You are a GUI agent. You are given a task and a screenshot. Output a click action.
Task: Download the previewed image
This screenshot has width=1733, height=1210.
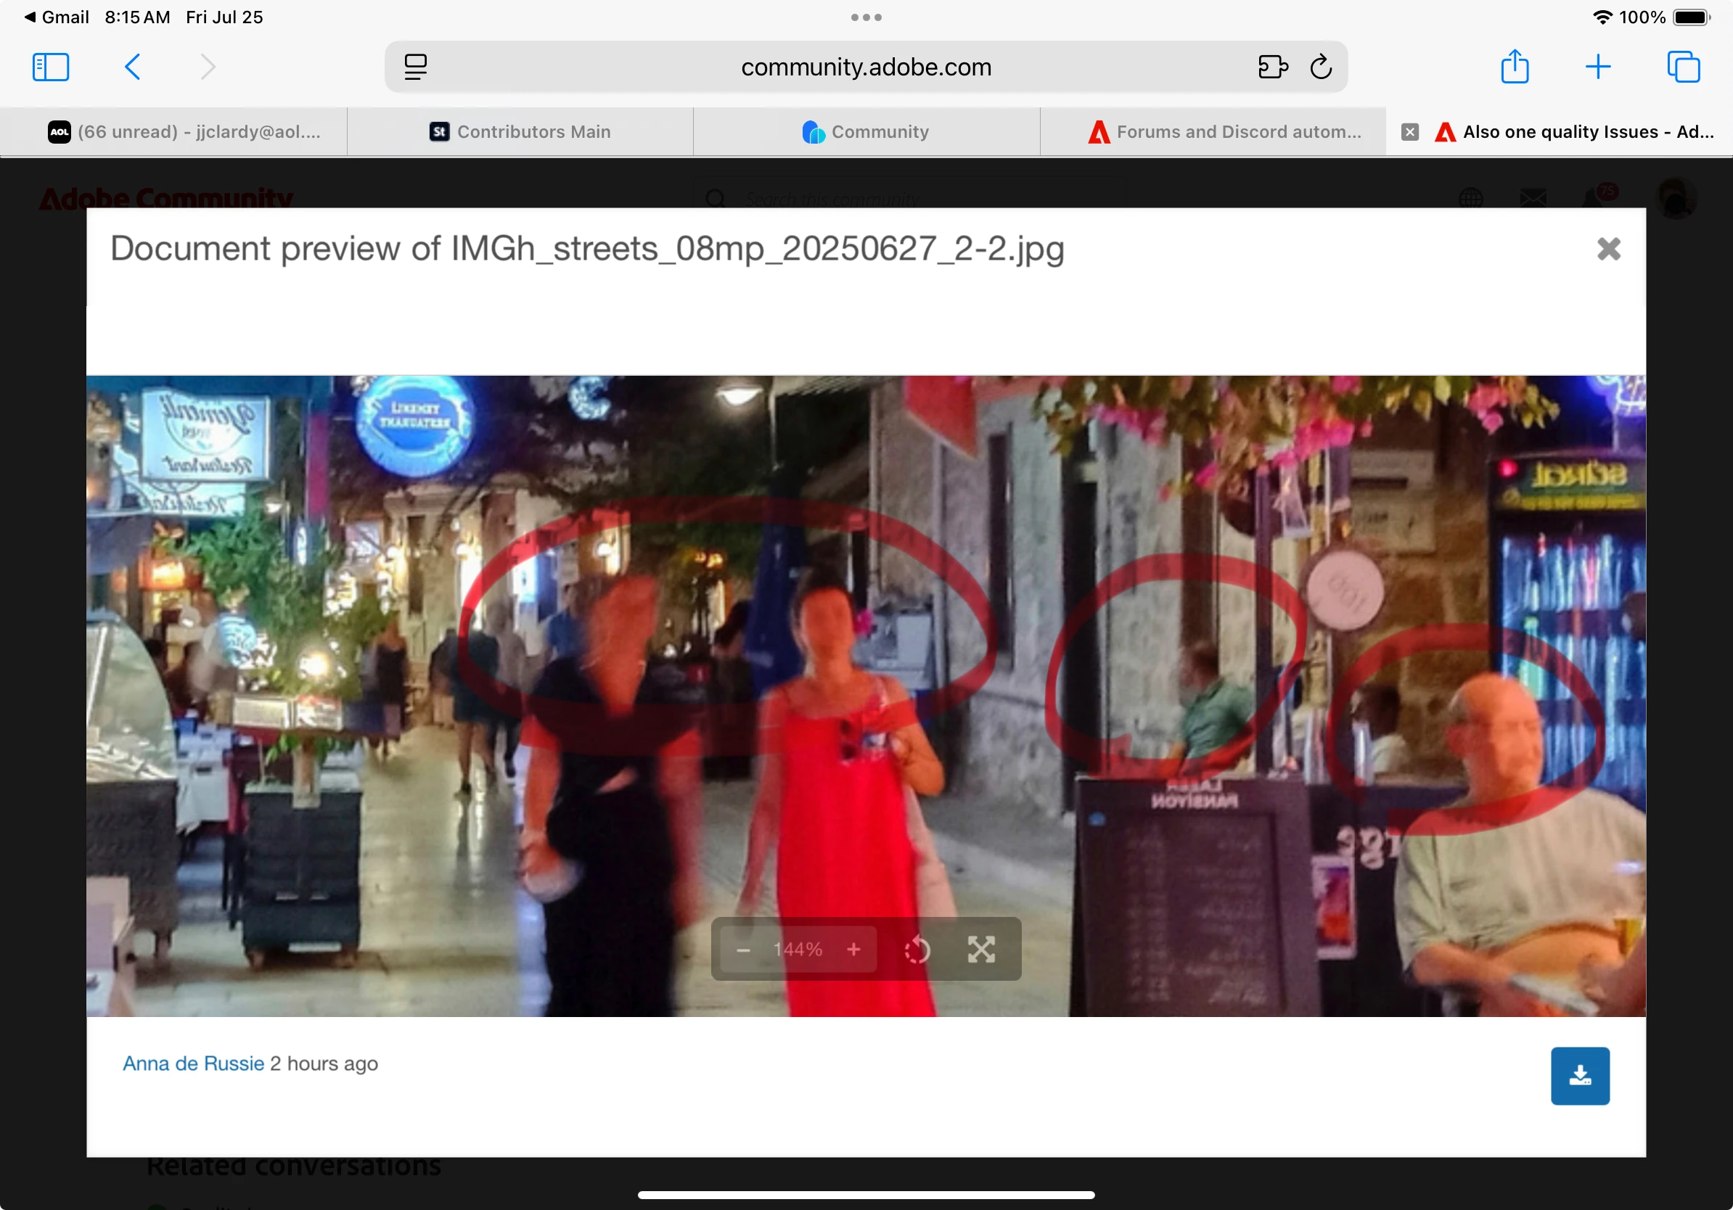pos(1580,1076)
